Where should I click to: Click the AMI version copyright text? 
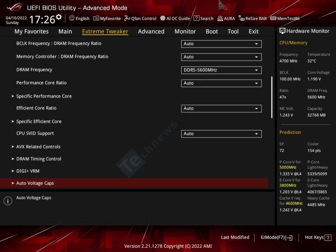click(168, 246)
